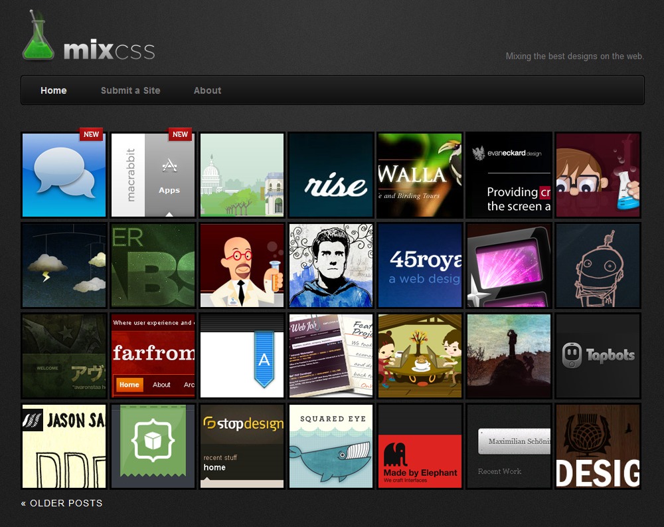Image resolution: width=664 pixels, height=527 pixels.
Task: Click the NEW badge on speech bubbles tile
Action: (x=91, y=134)
